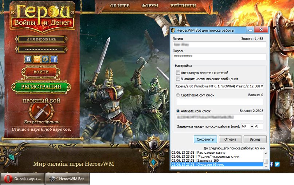Click the ПРОБНЫЙ БОЙ heading link
The image size is (294, 185).
pos(42,101)
